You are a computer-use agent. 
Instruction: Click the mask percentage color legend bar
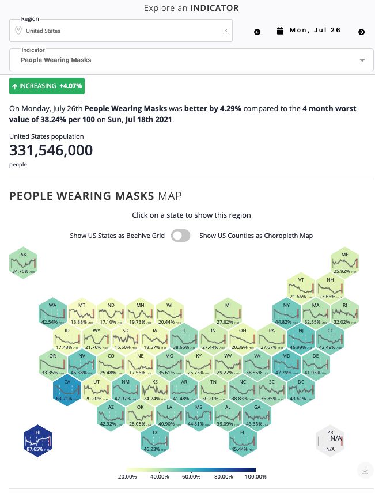[x=191, y=469]
